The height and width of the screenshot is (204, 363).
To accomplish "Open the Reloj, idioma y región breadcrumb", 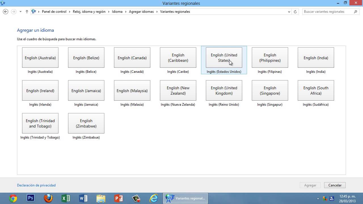I will coord(89,12).
